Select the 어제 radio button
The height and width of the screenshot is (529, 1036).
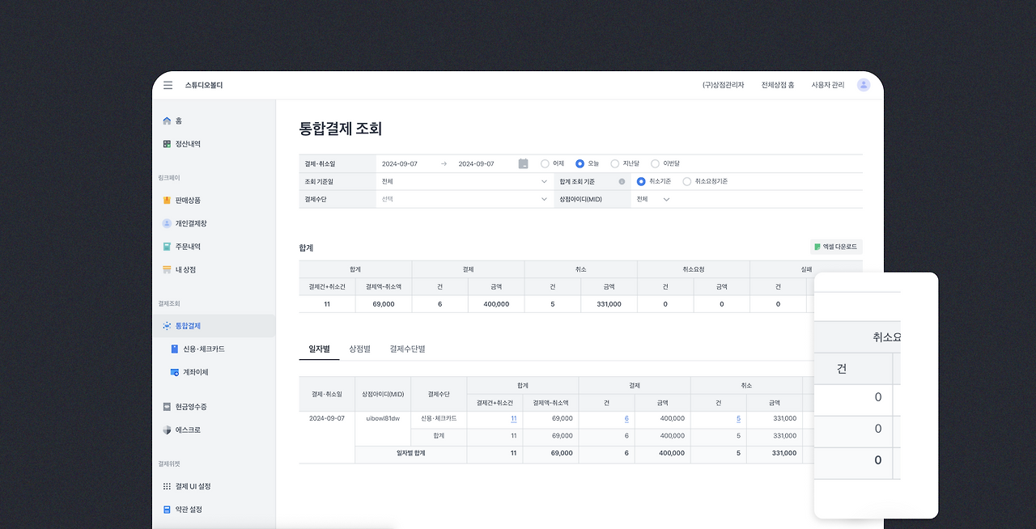pos(545,163)
